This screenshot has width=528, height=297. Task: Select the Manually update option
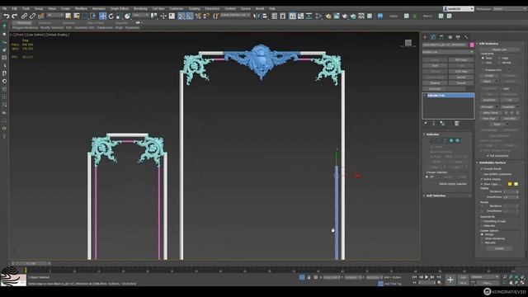tap(482, 243)
